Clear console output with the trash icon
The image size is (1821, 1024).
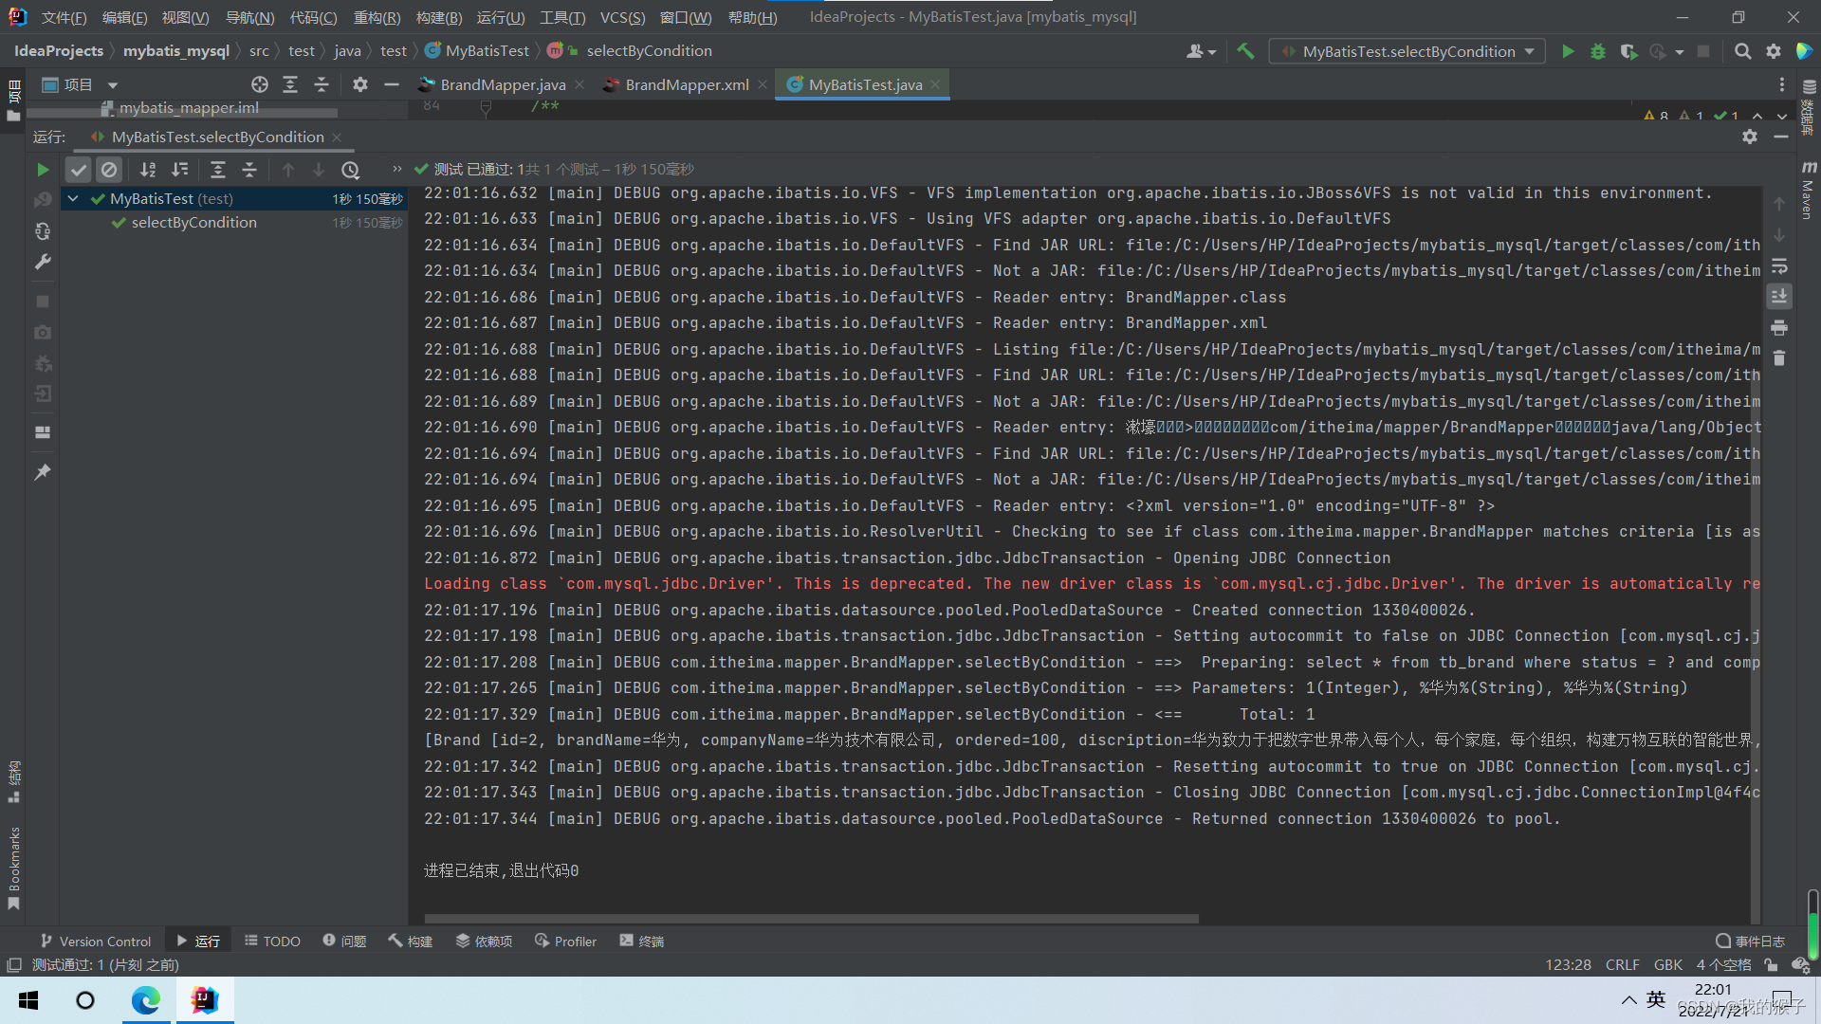[1779, 358]
